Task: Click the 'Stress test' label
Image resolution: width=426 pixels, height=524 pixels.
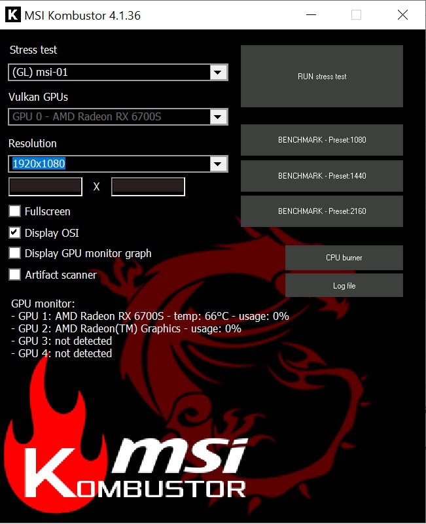Action: [33, 50]
